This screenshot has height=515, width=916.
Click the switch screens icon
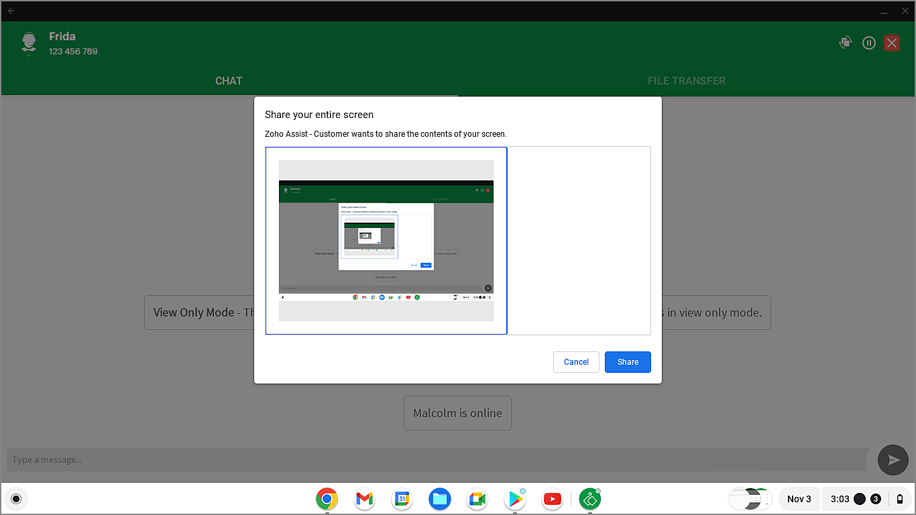point(845,42)
